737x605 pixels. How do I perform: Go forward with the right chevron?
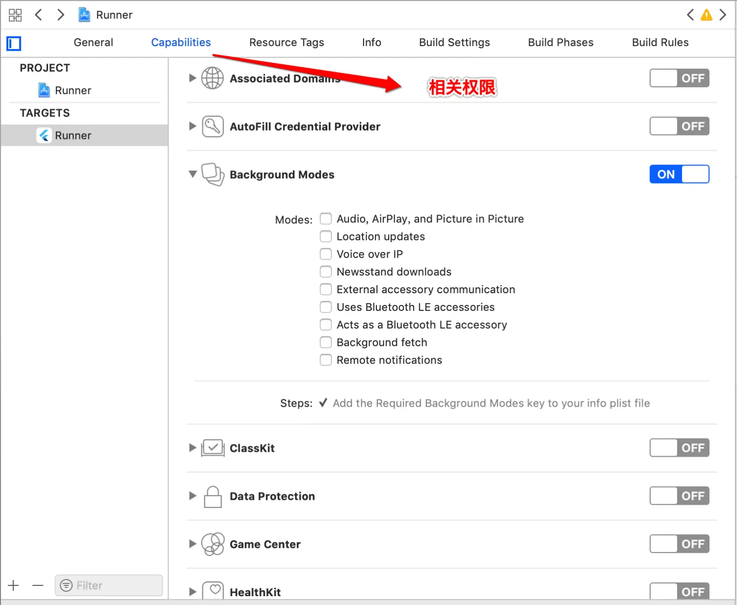click(x=60, y=15)
